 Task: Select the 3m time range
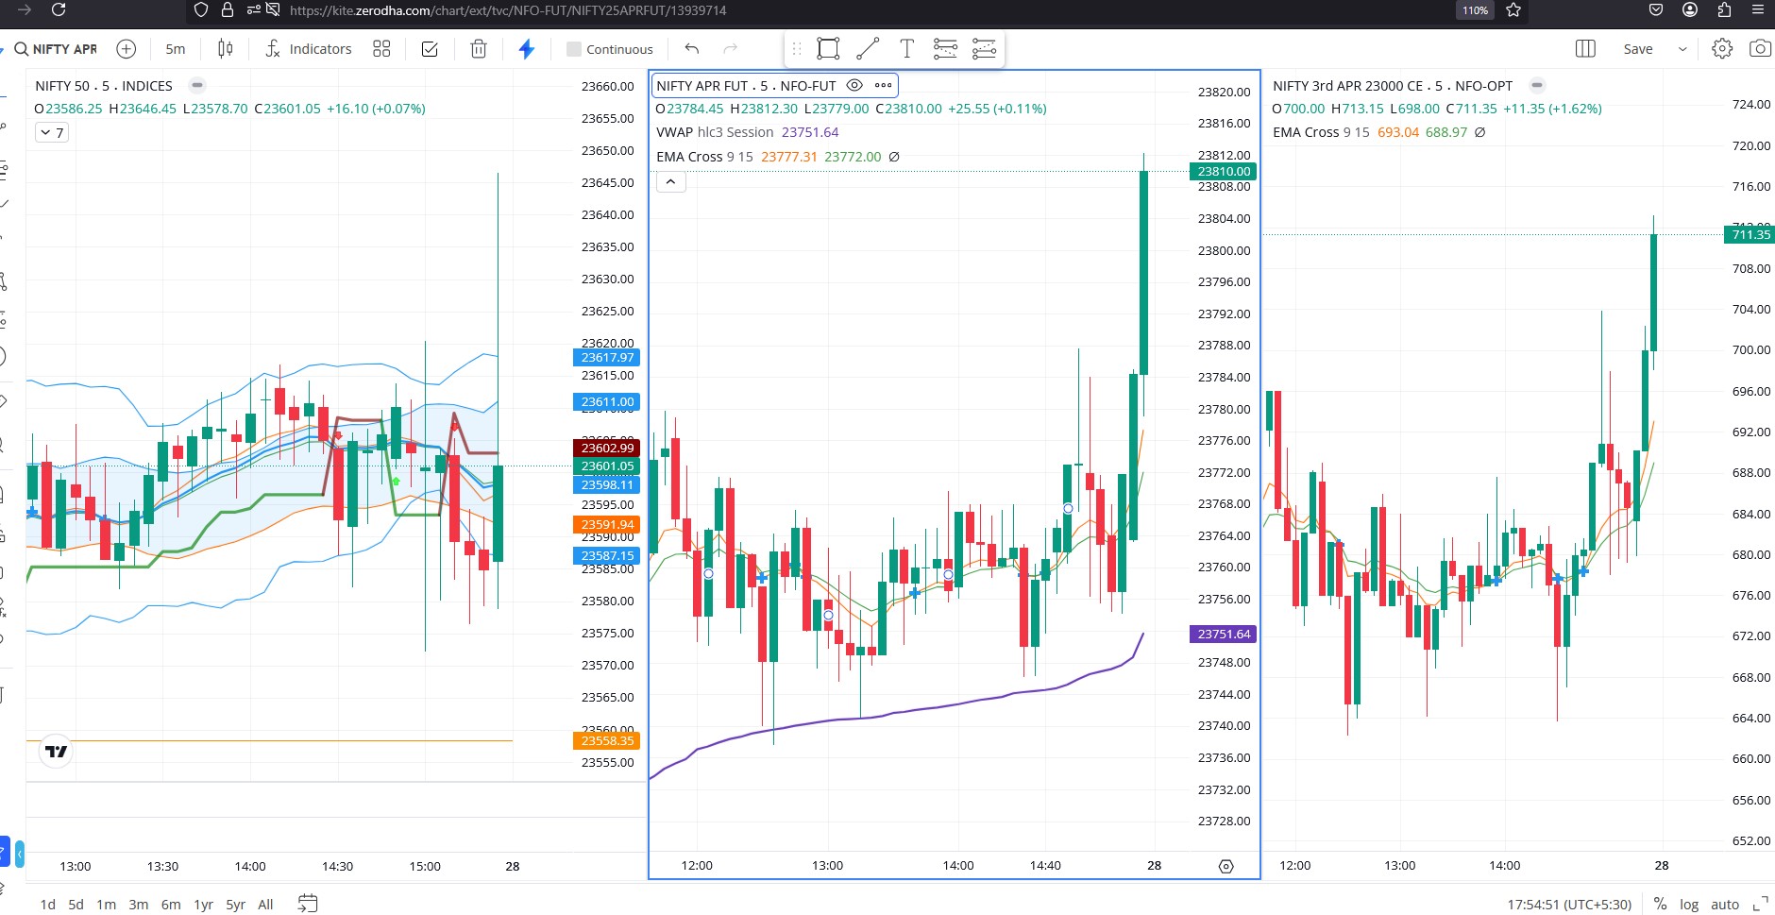[x=138, y=905]
